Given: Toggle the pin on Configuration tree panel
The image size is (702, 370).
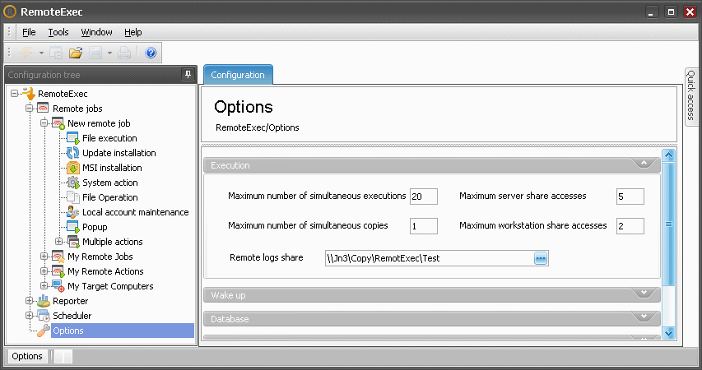Looking at the screenshot, I should (x=188, y=74).
